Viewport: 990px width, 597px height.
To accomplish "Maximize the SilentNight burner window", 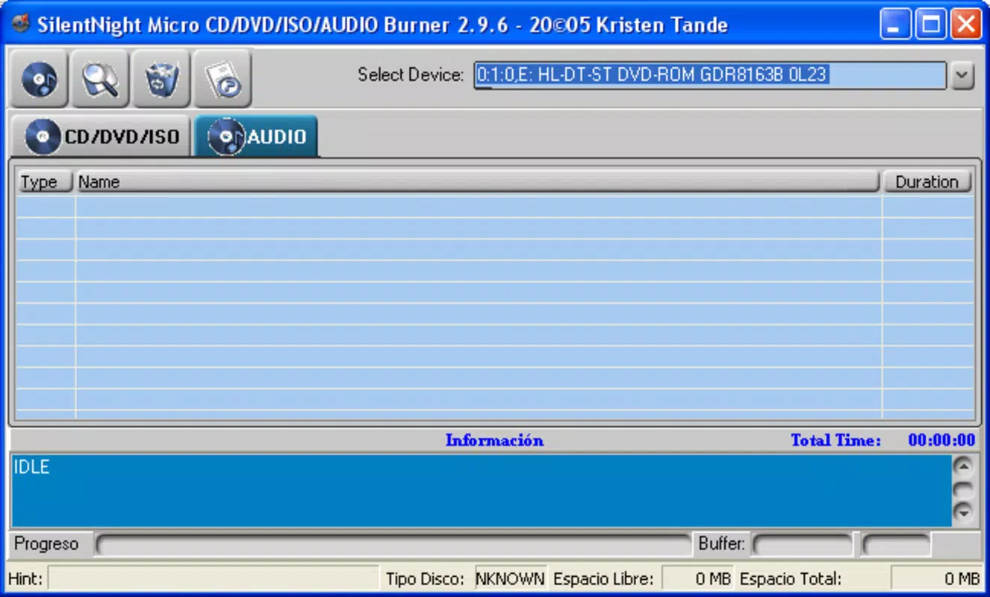I will 930,25.
